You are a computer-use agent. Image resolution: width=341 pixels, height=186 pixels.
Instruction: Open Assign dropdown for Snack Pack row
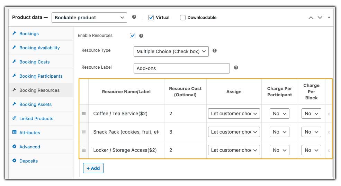coord(234,132)
